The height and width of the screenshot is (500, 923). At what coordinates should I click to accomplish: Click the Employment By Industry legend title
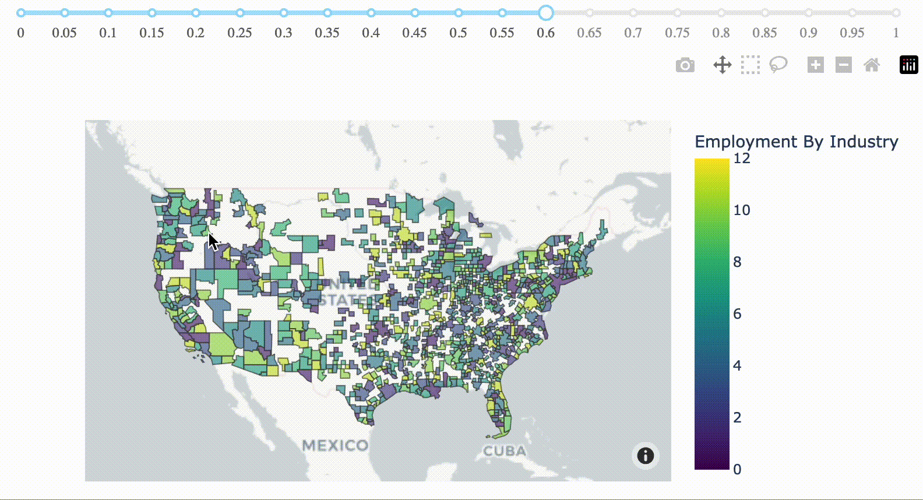pyautogui.click(x=797, y=142)
